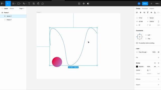Select the Text tool
The width and height of the screenshot is (161, 90).
[x=29, y=3]
